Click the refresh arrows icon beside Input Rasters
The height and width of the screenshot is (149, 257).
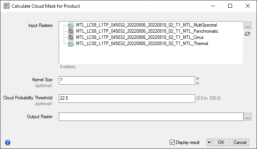tap(247, 34)
